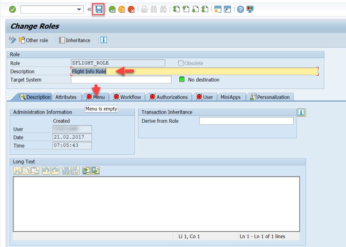
Task: Click the Print icon in toolbar
Action: [x=144, y=9]
